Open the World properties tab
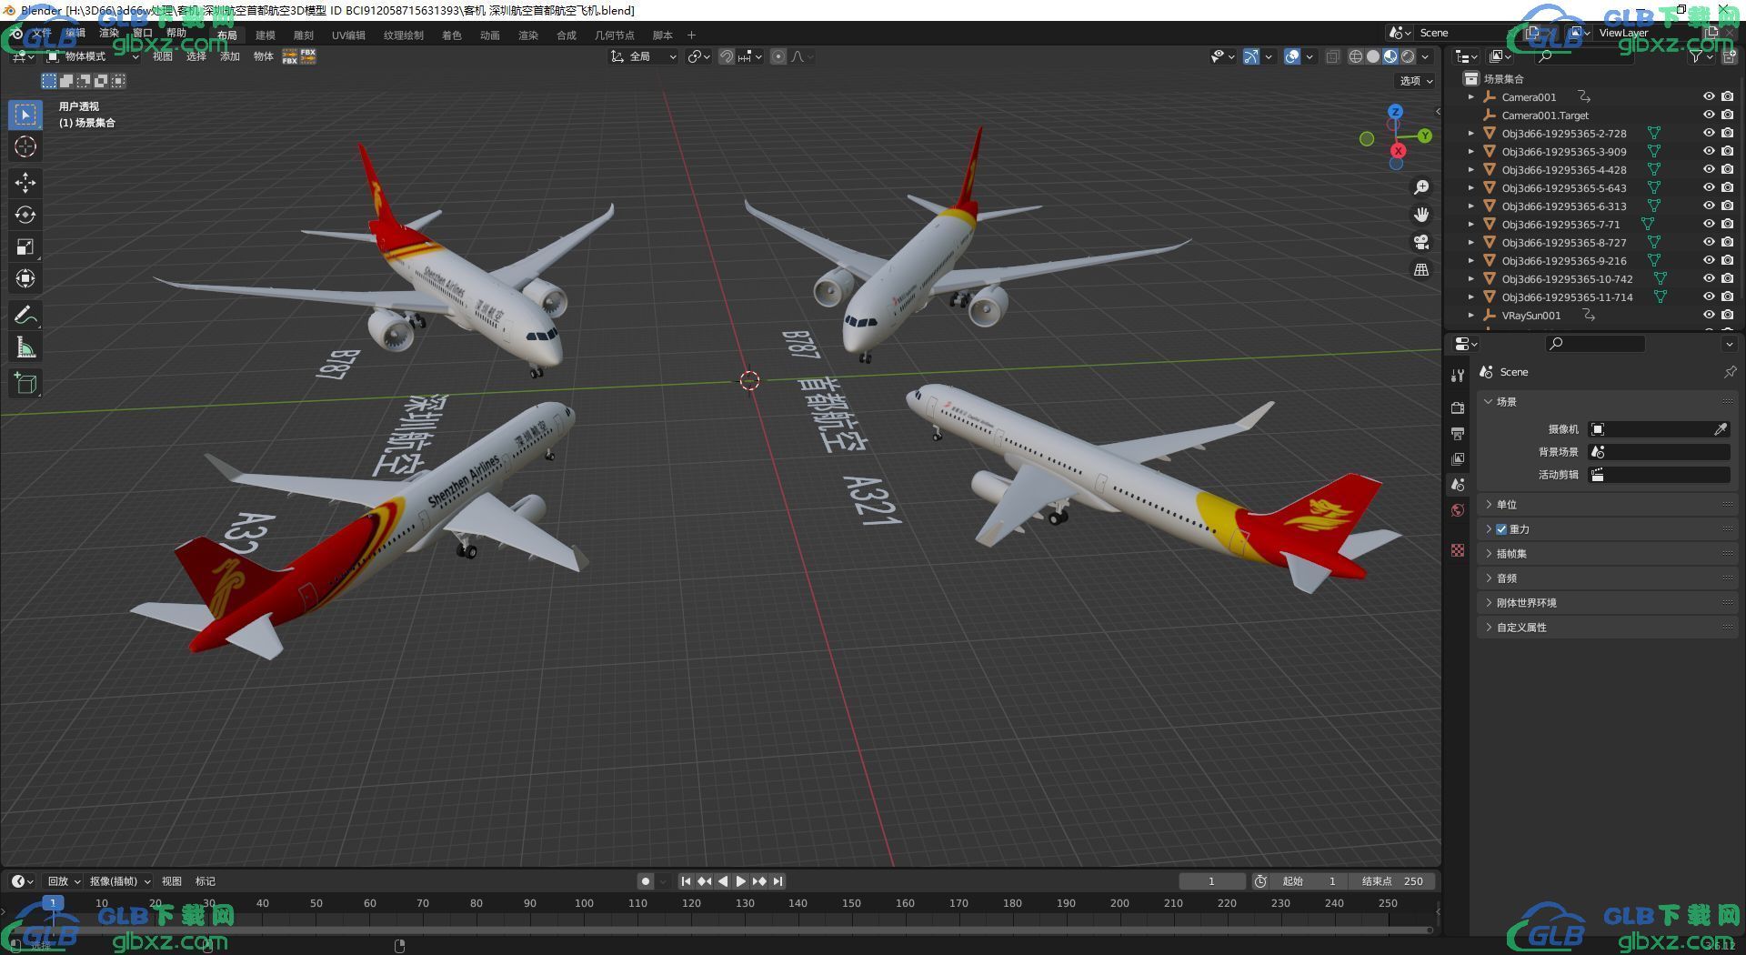 [1458, 510]
